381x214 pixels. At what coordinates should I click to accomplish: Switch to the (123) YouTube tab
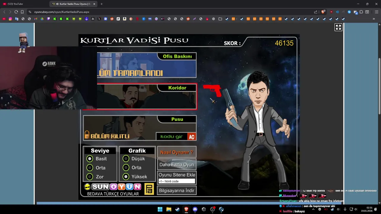tap(24, 4)
